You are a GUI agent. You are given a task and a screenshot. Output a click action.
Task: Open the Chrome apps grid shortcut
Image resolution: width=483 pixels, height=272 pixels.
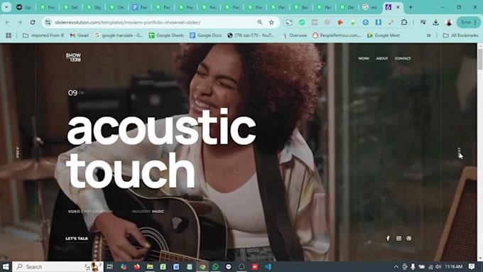pyautogui.click(x=9, y=36)
